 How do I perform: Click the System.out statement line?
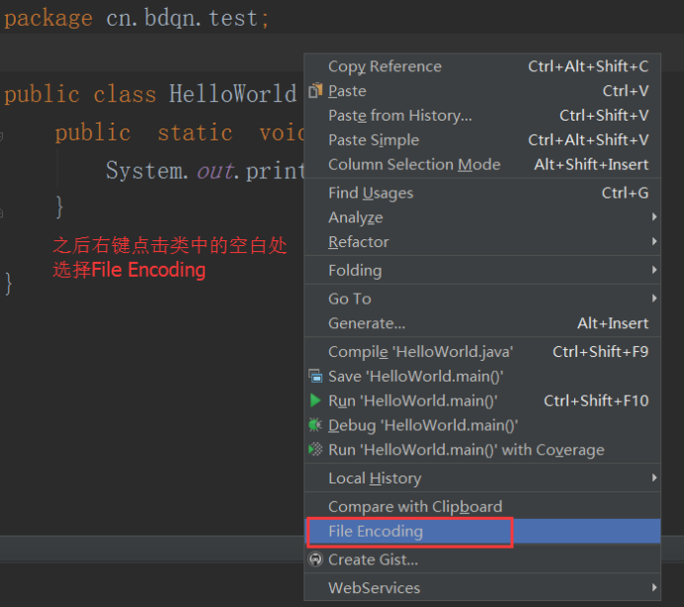(x=205, y=171)
